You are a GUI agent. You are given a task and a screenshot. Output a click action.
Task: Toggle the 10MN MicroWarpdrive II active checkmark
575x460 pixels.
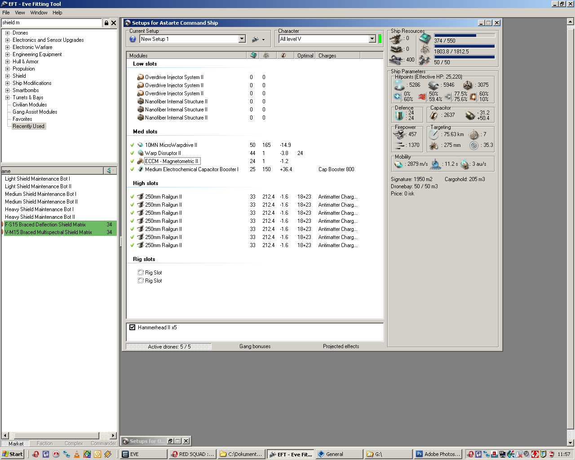(x=132, y=145)
